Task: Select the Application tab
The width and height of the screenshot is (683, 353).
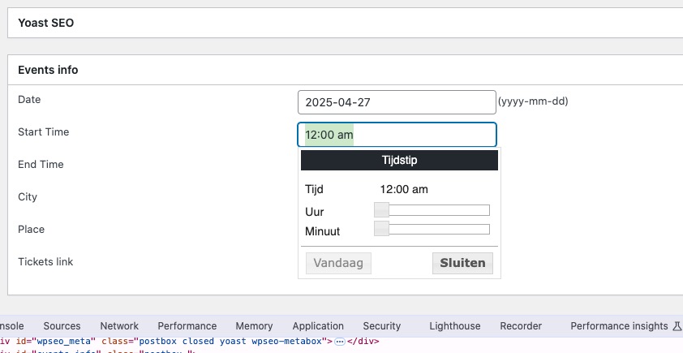Action: pos(318,326)
